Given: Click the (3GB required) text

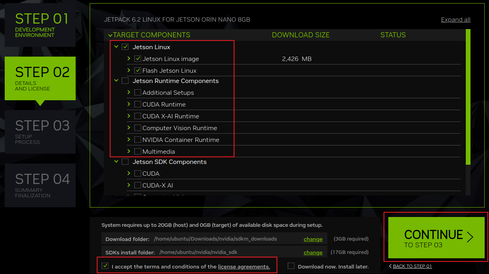Looking at the screenshot, I should coord(351,239).
